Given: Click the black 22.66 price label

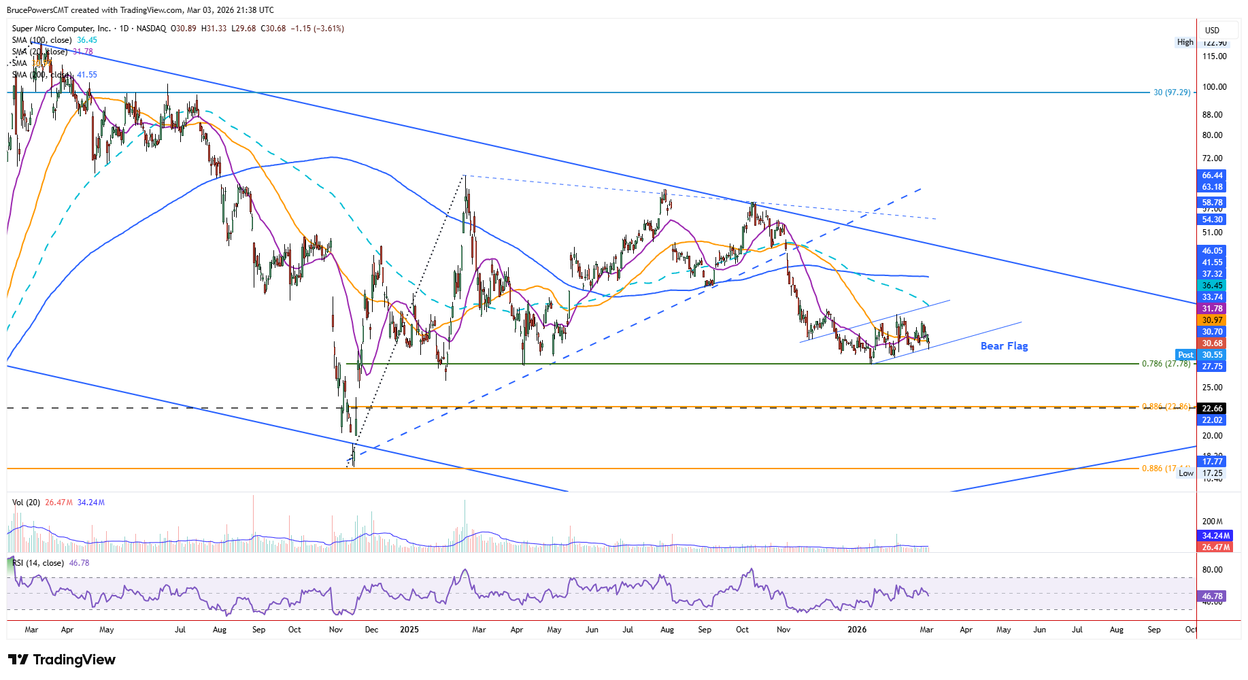Looking at the screenshot, I should tap(1212, 409).
